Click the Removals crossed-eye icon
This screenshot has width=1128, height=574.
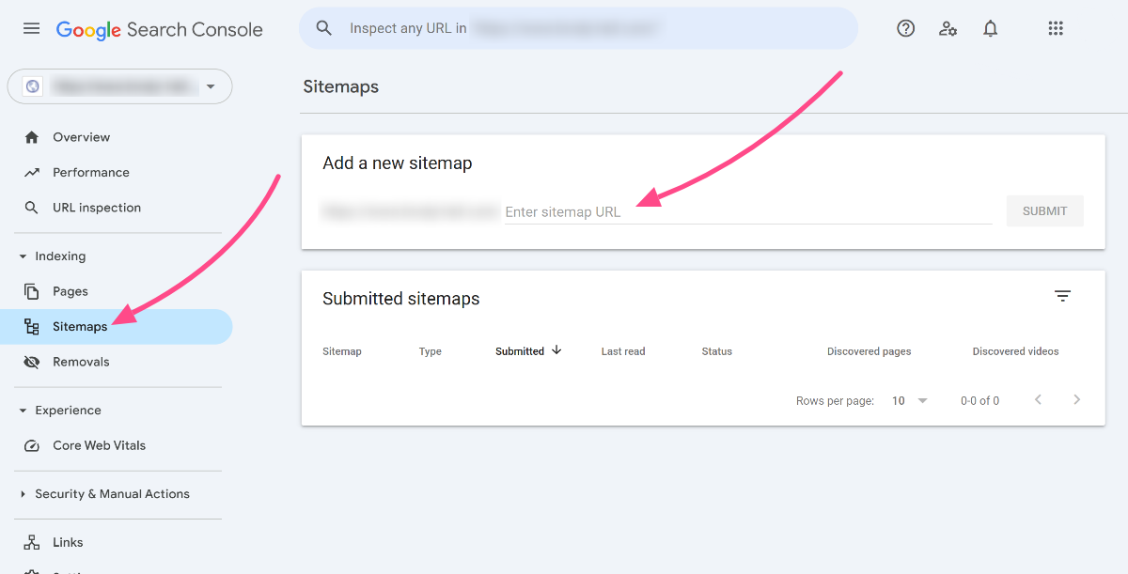click(32, 362)
